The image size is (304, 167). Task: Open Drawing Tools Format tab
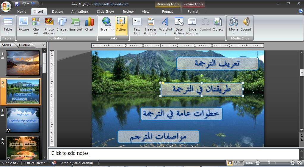pos(167,12)
